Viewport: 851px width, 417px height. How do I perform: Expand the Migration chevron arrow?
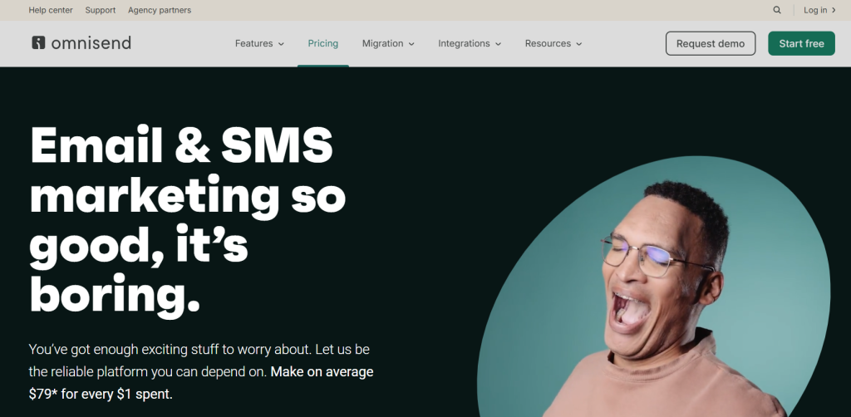click(411, 44)
